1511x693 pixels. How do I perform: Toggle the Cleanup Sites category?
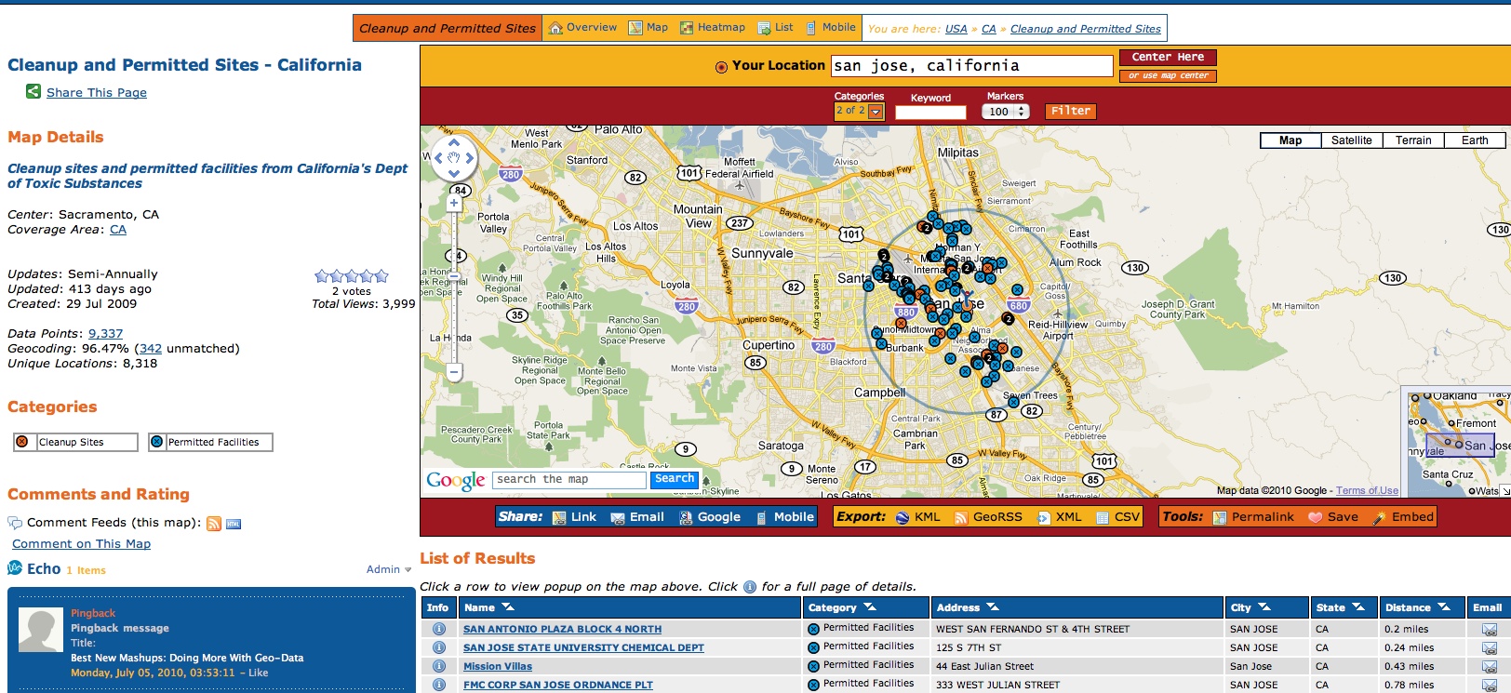pyautogui.click(x=22, y=442)
